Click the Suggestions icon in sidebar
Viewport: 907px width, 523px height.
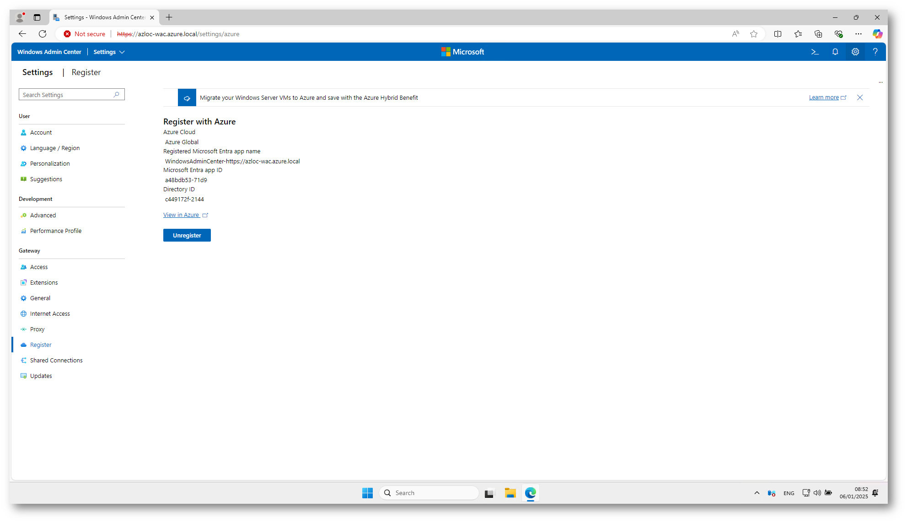pos(23,179)
